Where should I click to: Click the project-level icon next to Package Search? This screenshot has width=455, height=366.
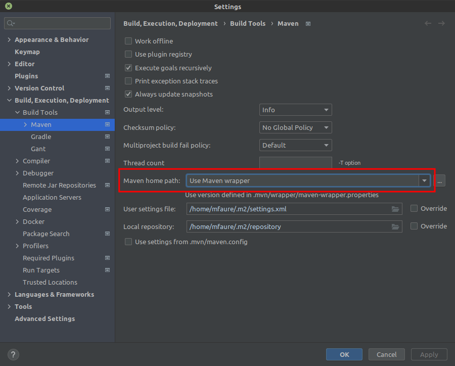point(107,234)
